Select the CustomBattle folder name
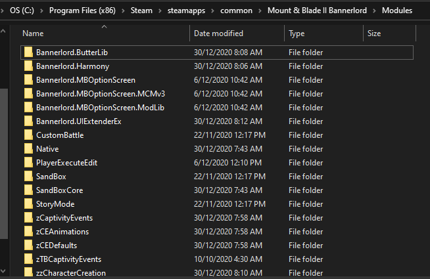The height and width of the screenshot is (279, 430). (60, 135)
